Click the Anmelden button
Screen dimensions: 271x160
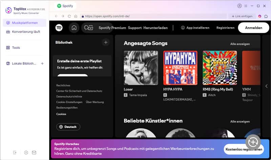(x=253, y=28)
